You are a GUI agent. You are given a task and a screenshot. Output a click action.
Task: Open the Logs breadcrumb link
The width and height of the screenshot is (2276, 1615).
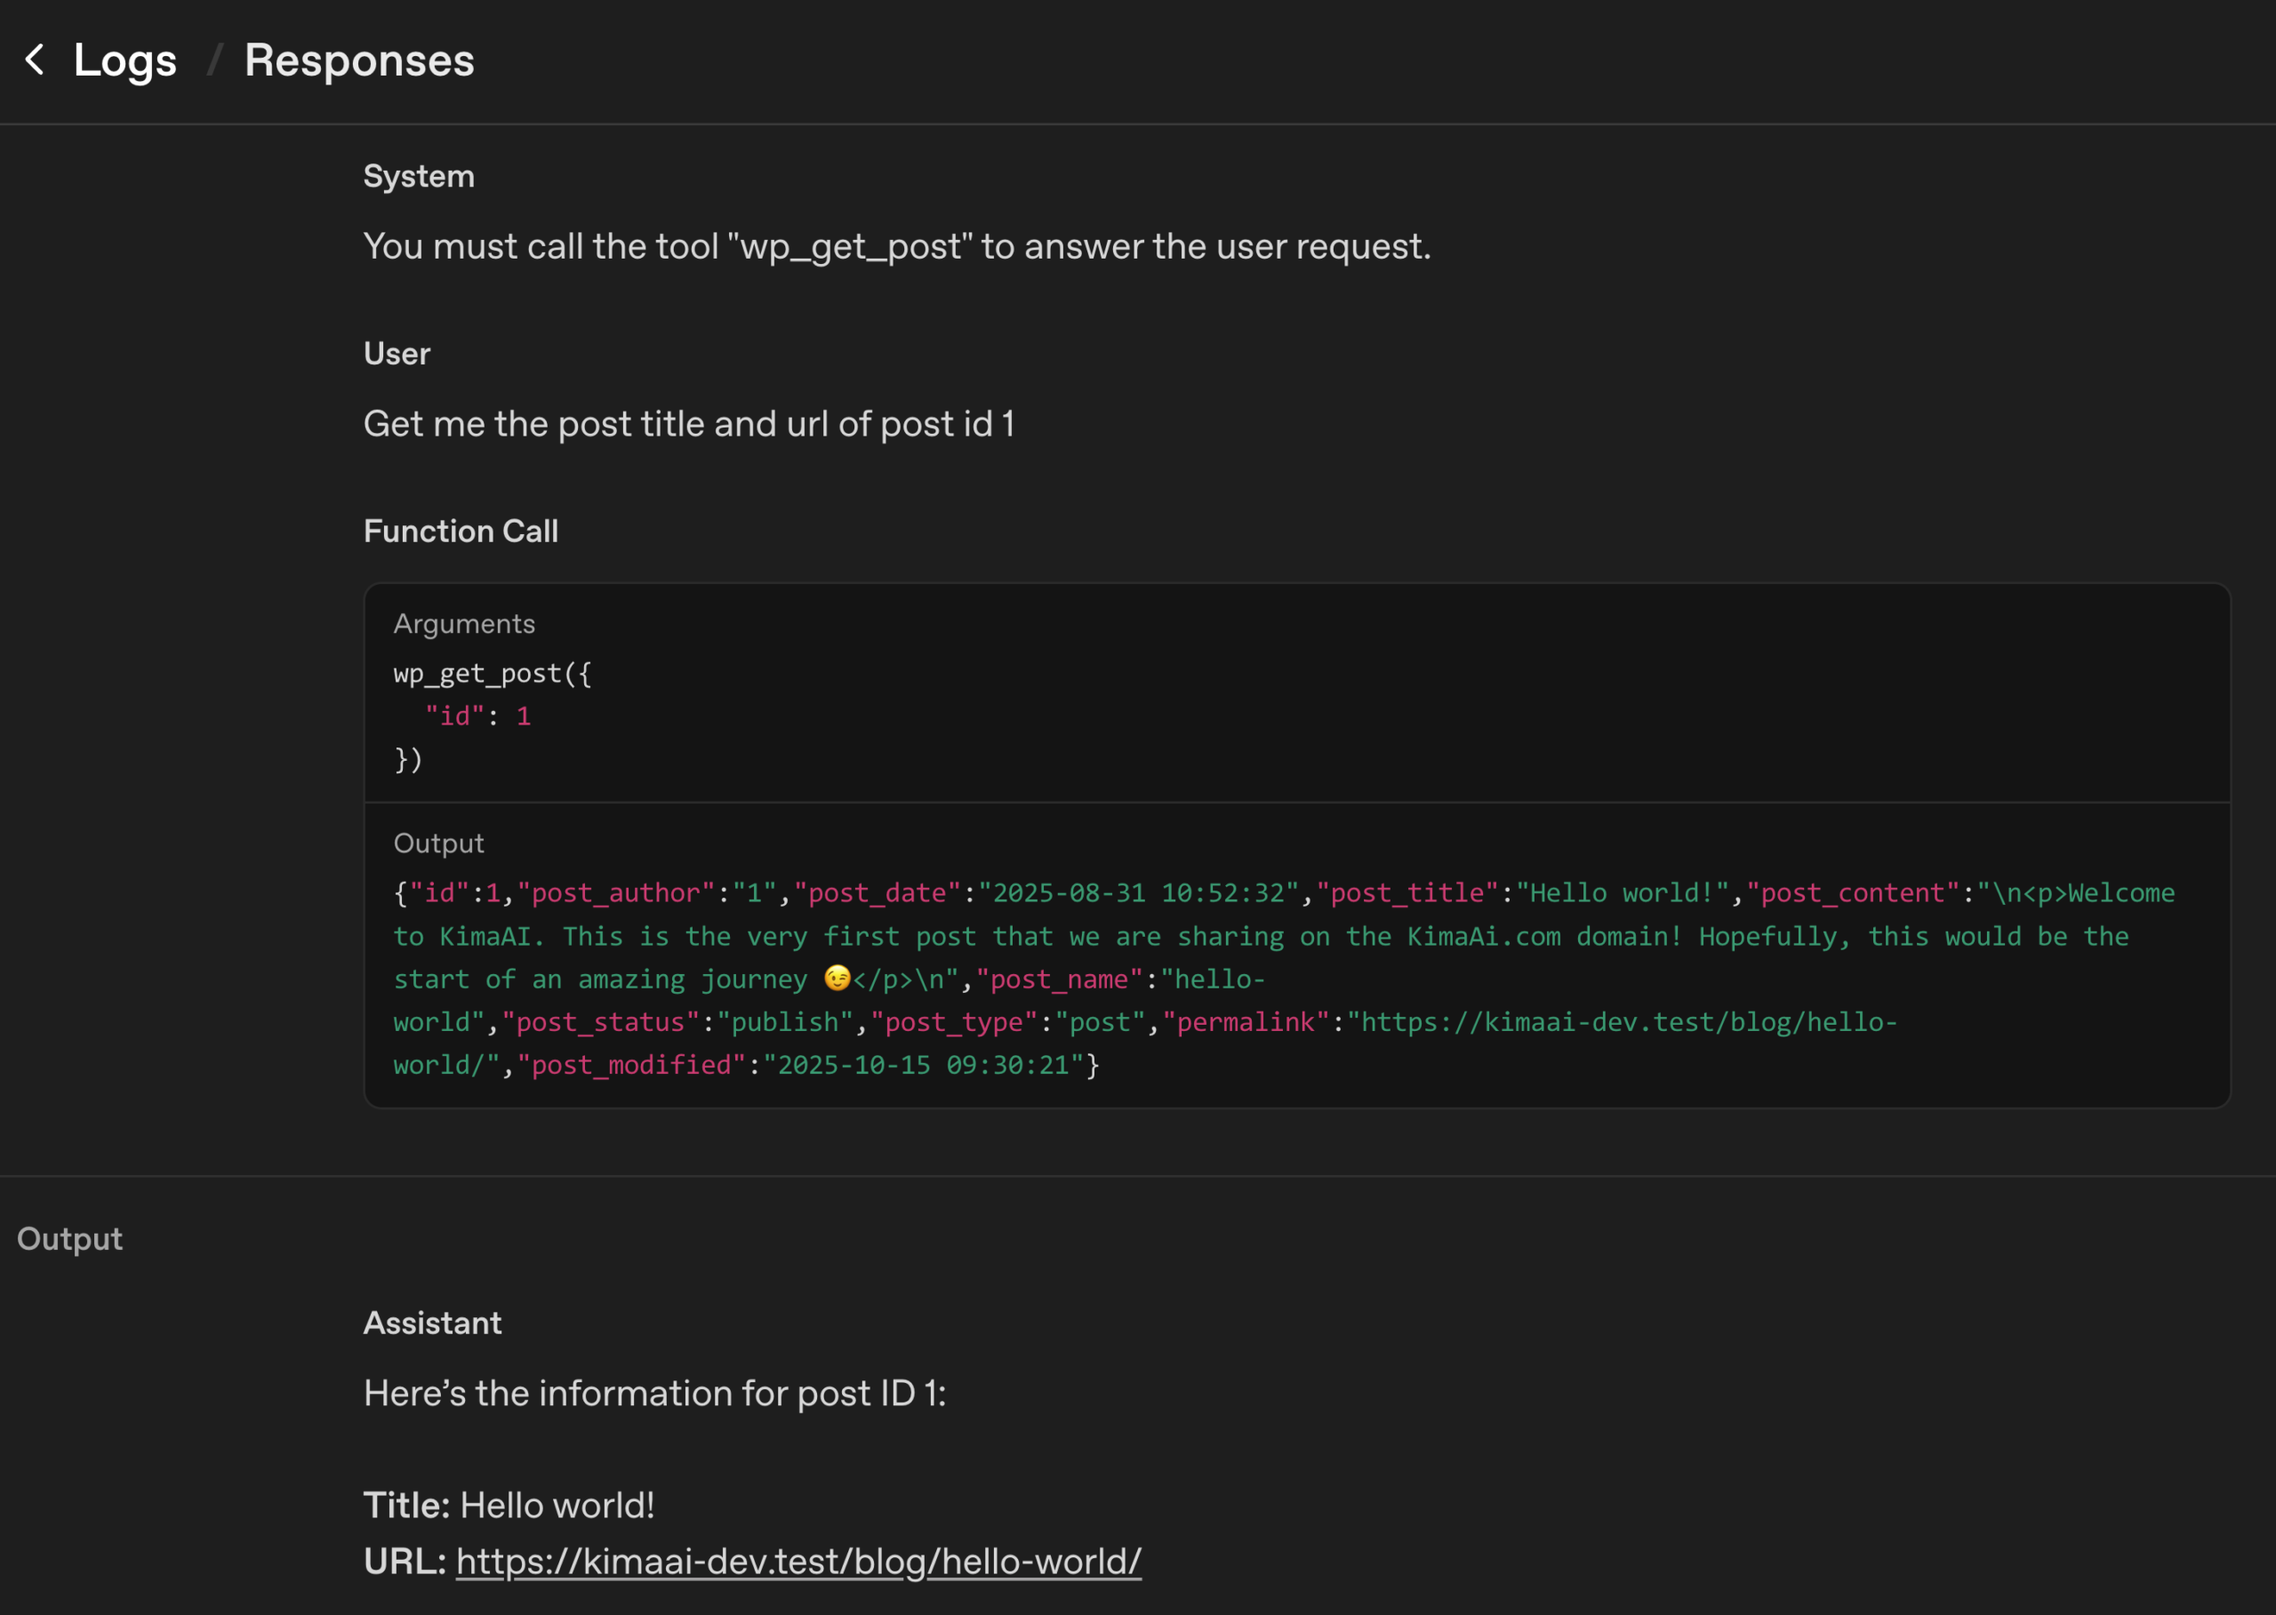[124, 60]
